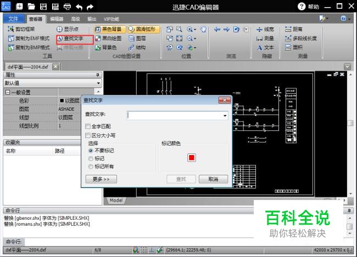Open the 文件 menu
Image resolution: width=357 pixels, height=257 pixels.
[13, 19]
